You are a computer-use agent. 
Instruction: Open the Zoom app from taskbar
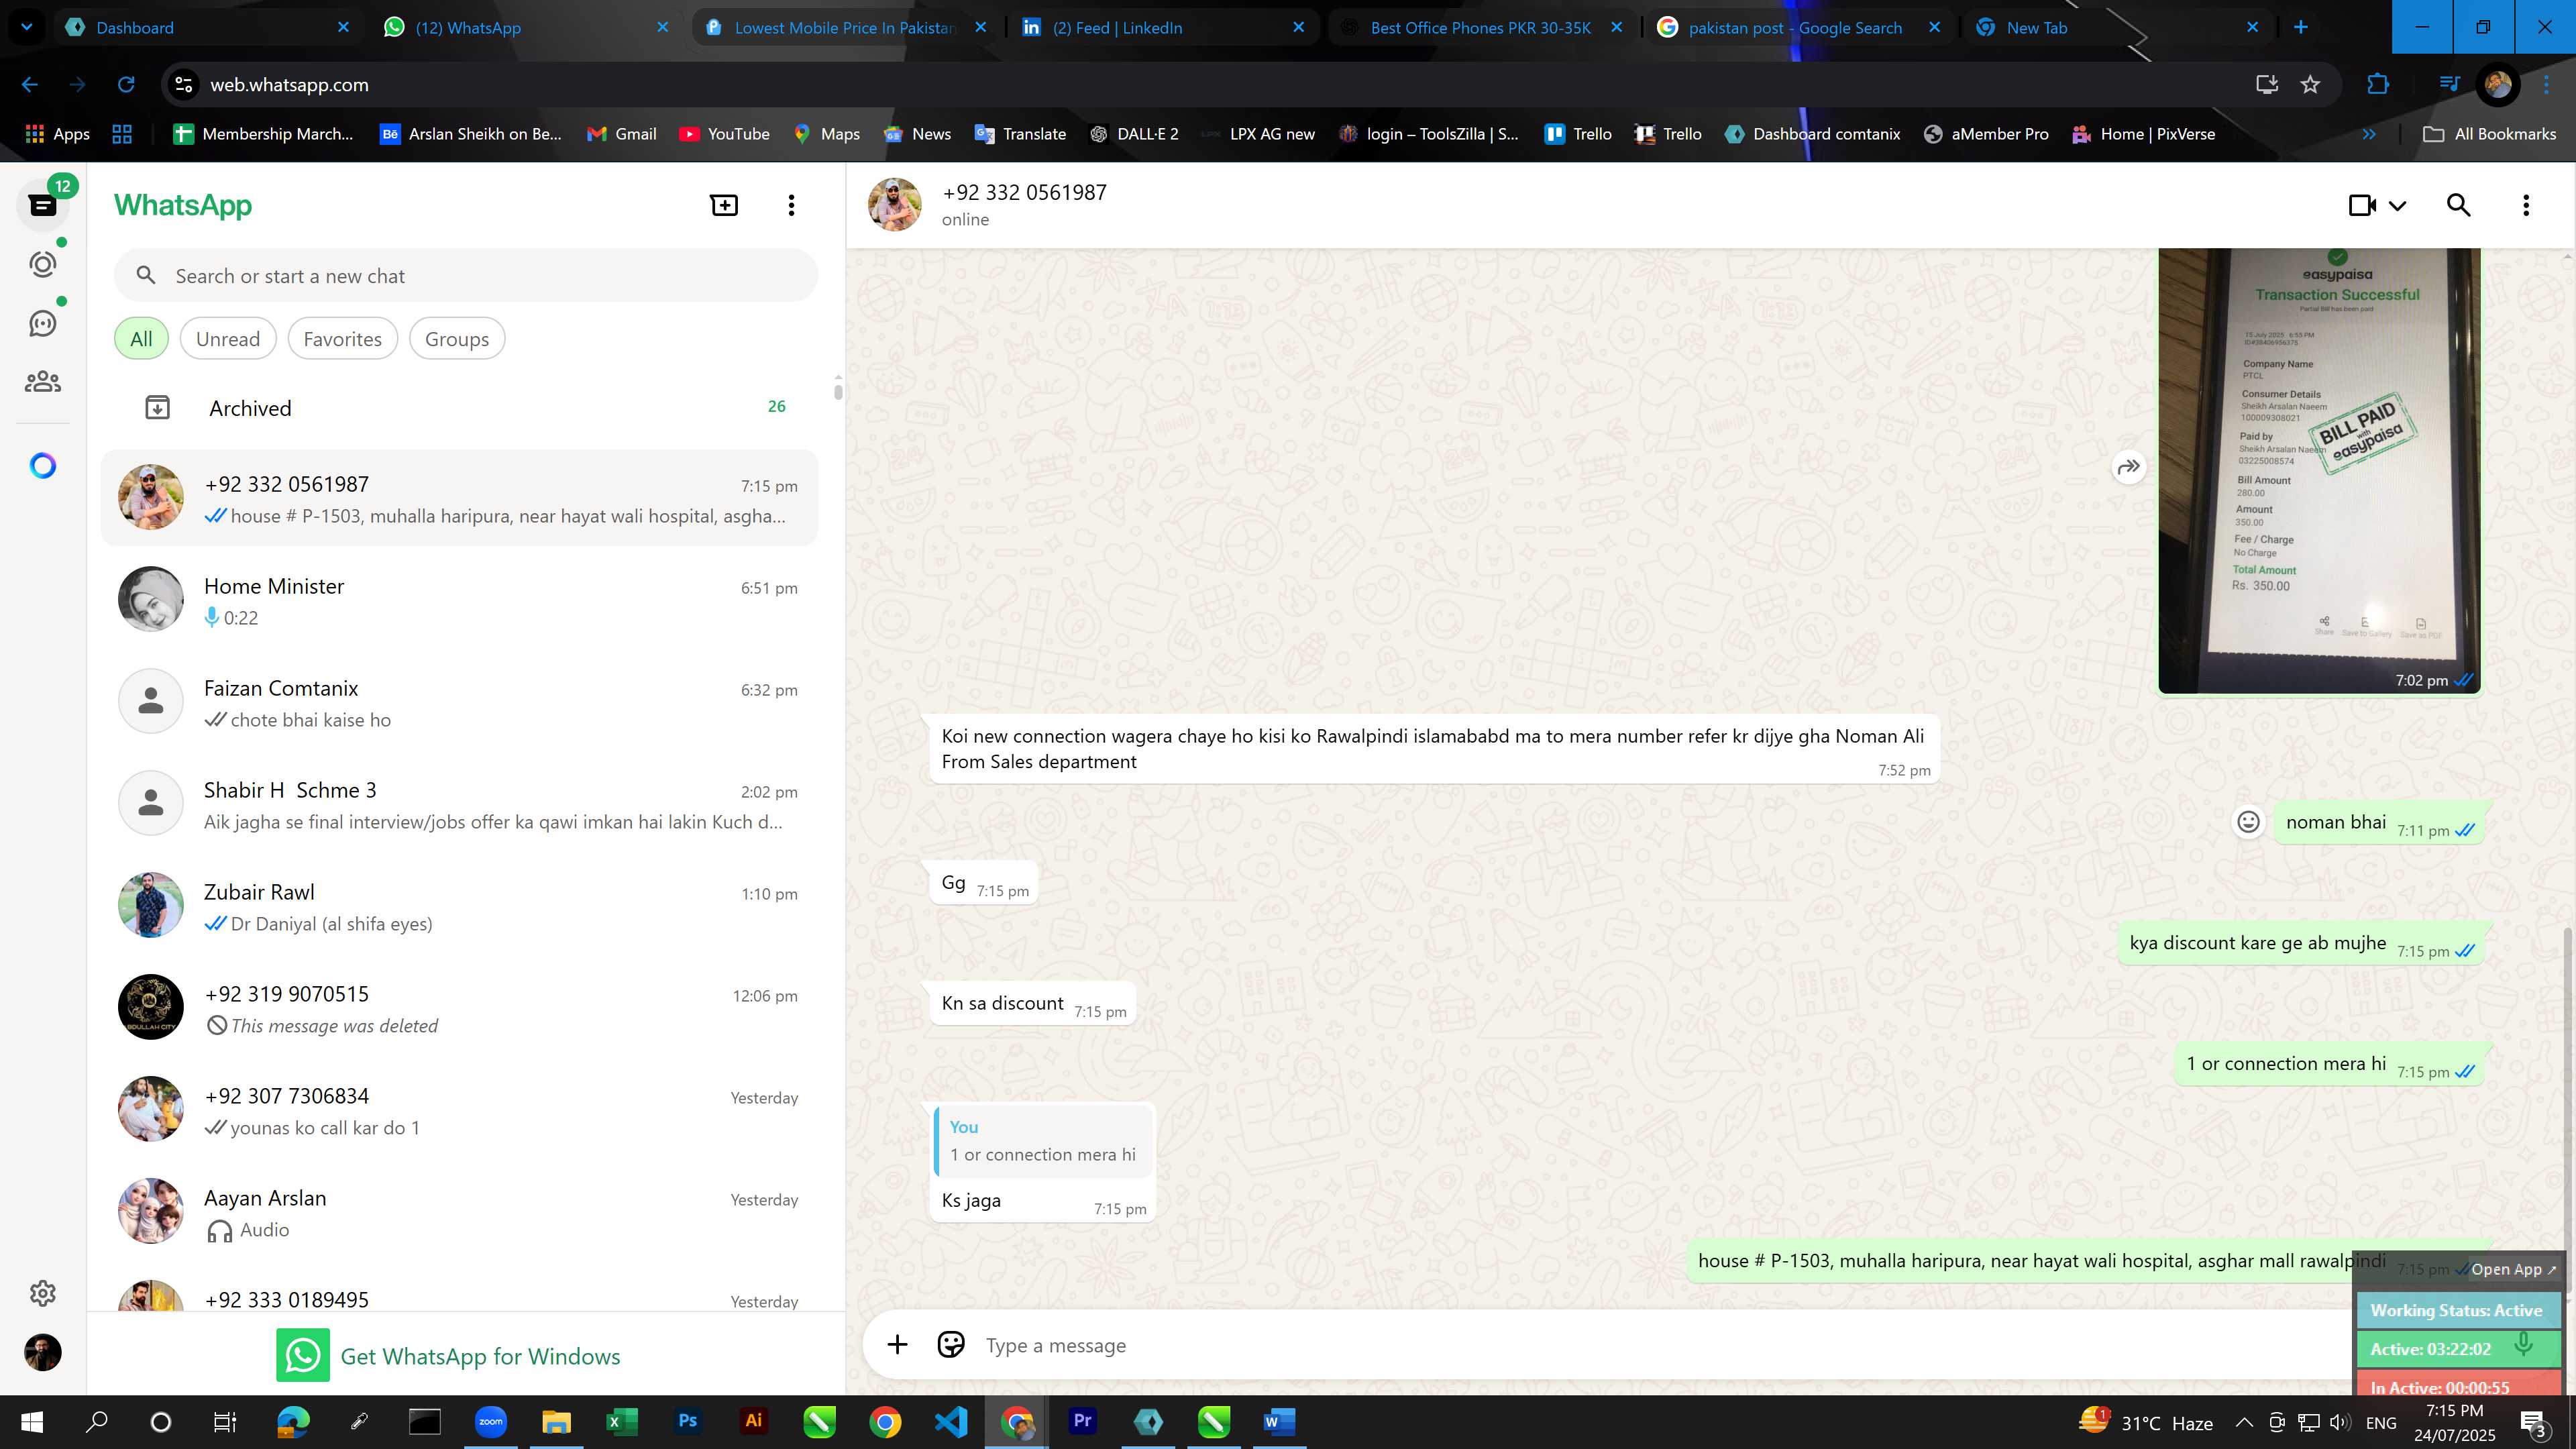490,1421
